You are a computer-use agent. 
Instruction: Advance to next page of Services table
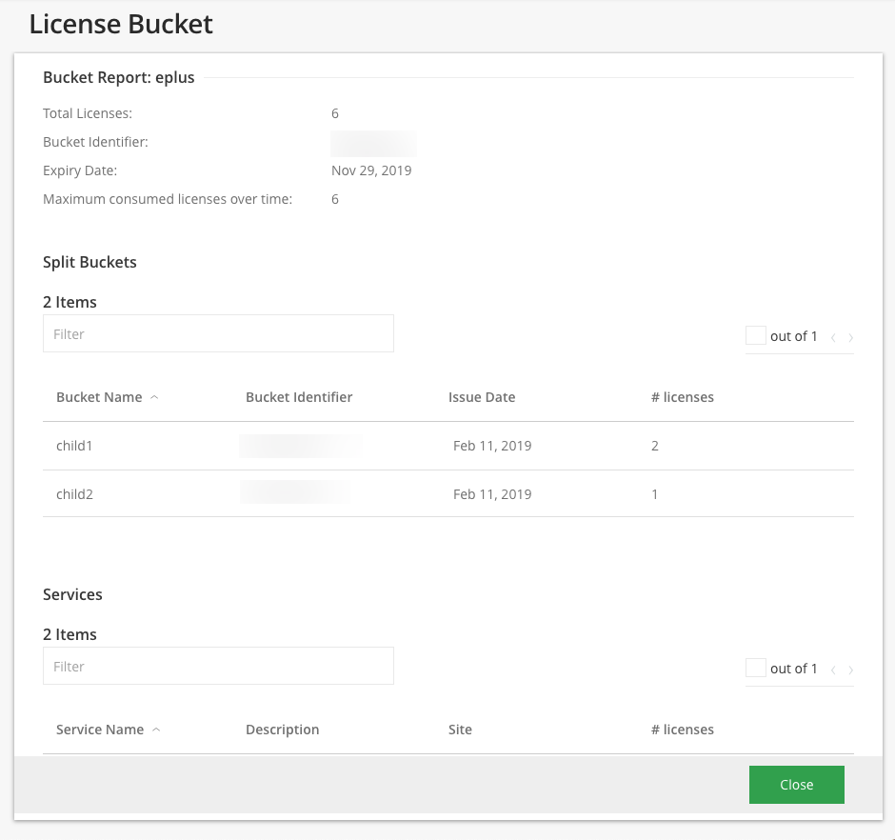pos(850,669)
